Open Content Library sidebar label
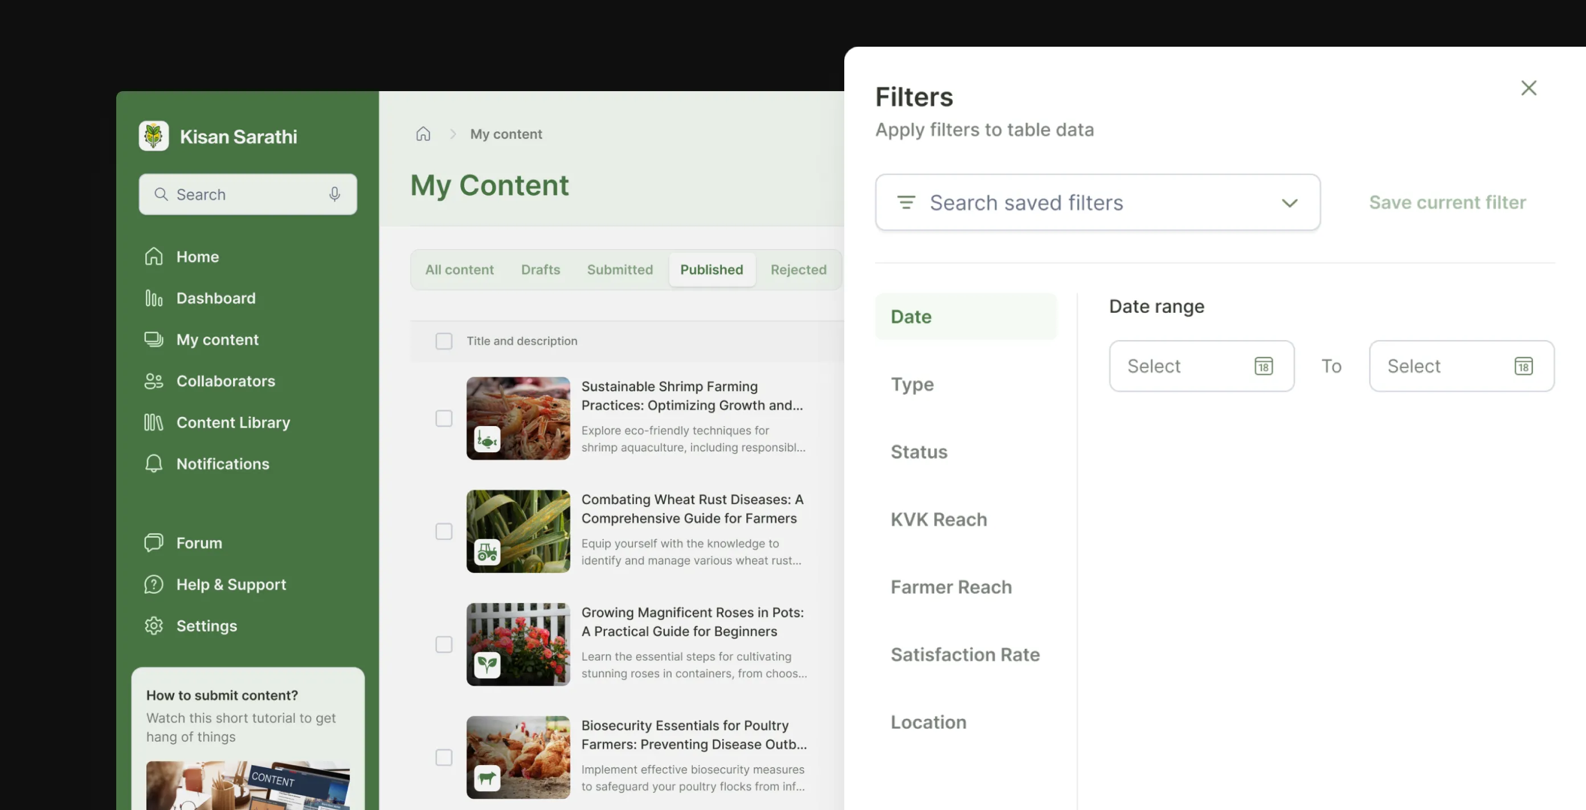This screenshot has height=810, width=1586. pos(234,422)
